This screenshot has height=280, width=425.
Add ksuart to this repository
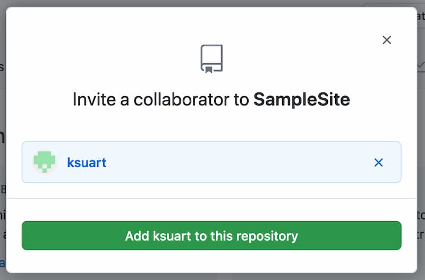tap(211, 235)
